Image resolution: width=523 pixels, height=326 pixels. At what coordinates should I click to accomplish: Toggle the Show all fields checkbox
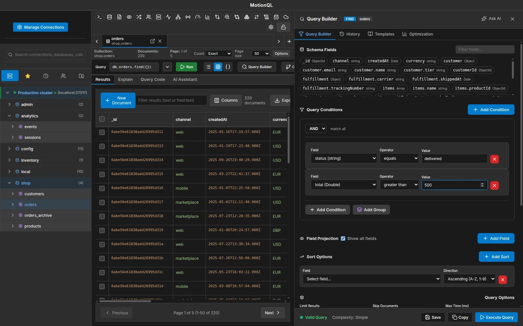tap(343, 238)
